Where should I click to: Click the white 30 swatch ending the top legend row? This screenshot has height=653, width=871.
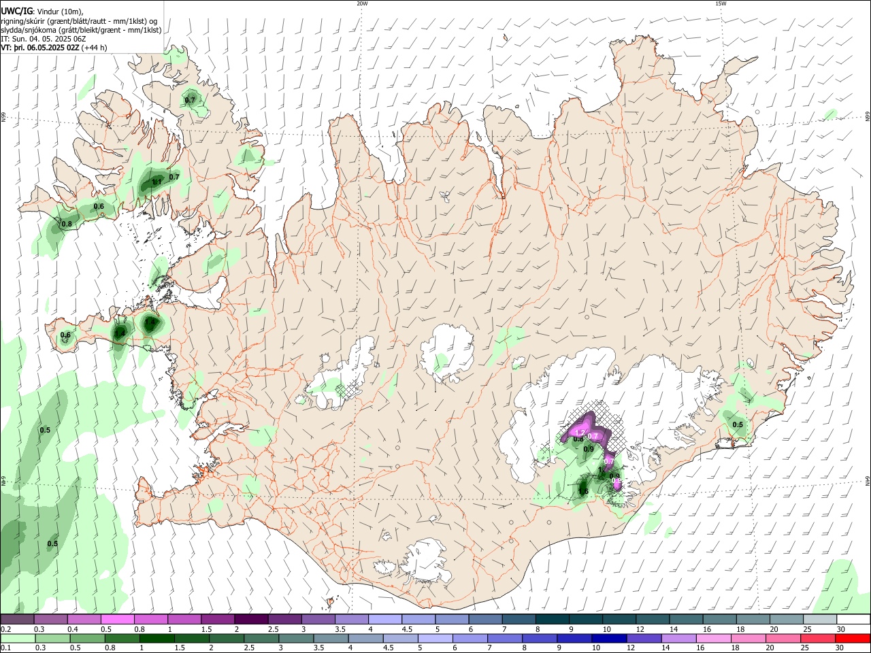pyautogui.click(x=853, y=620)
